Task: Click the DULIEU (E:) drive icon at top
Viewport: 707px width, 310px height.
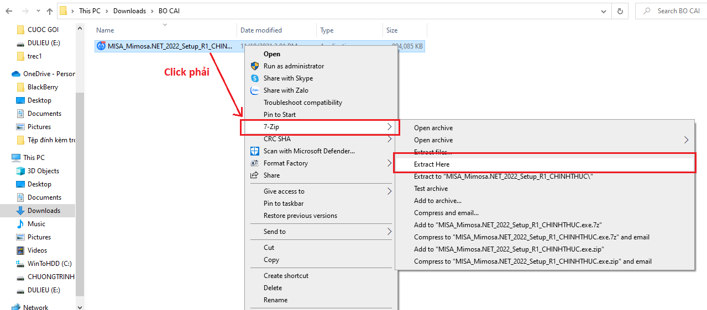Action: pyautogui.click(x=20, y=43)
